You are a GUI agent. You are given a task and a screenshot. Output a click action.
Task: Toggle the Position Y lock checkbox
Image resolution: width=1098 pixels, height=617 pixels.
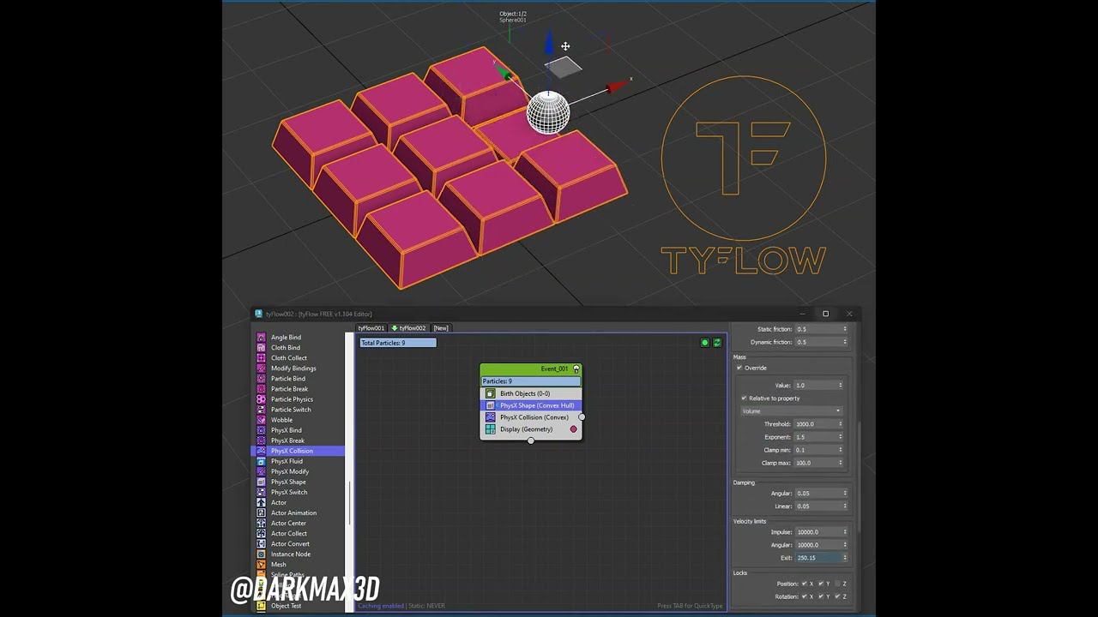click(821, 584)
